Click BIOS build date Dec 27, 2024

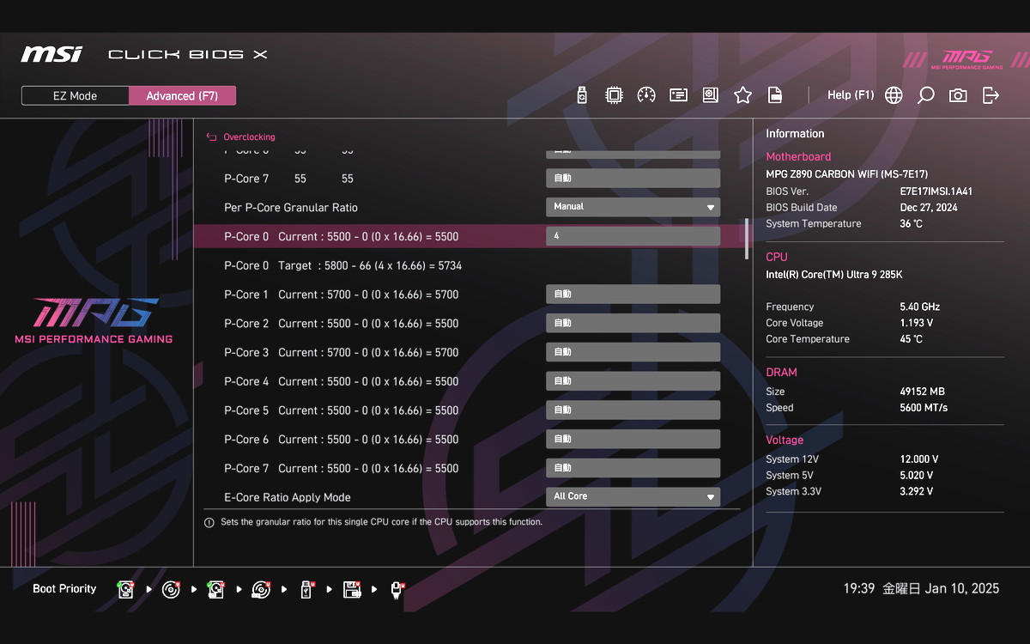click(x=928, y=208)
